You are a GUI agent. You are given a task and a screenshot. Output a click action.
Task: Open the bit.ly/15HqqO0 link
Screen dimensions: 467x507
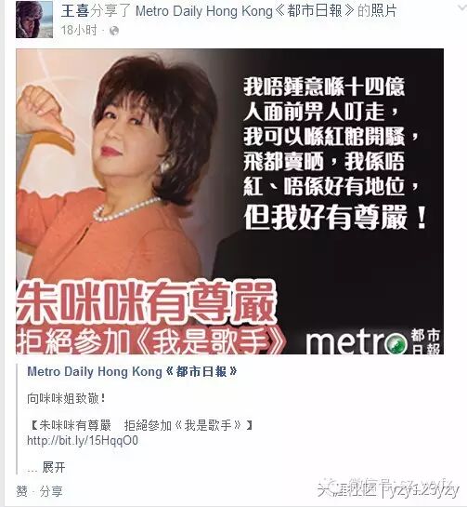click(83, 440)
